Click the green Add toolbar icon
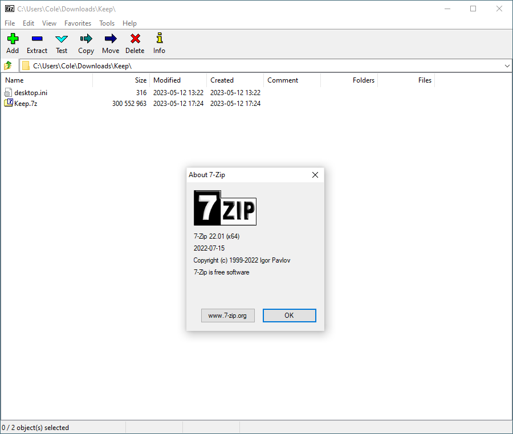 click(13, 39)
